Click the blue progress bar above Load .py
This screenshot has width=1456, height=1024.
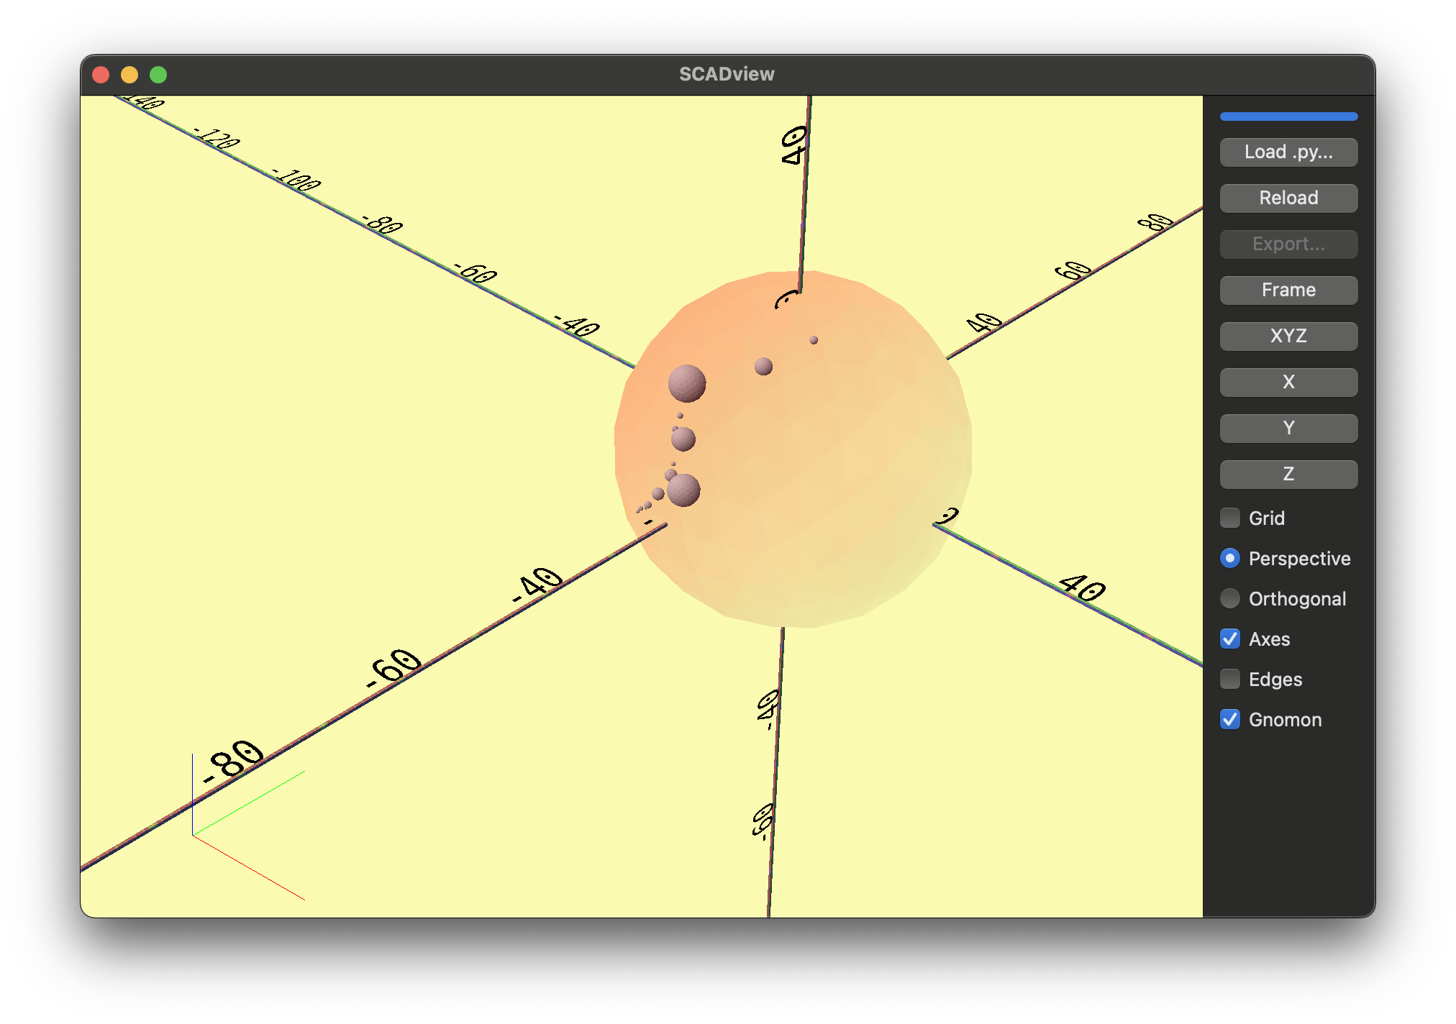click(1288, 116)
